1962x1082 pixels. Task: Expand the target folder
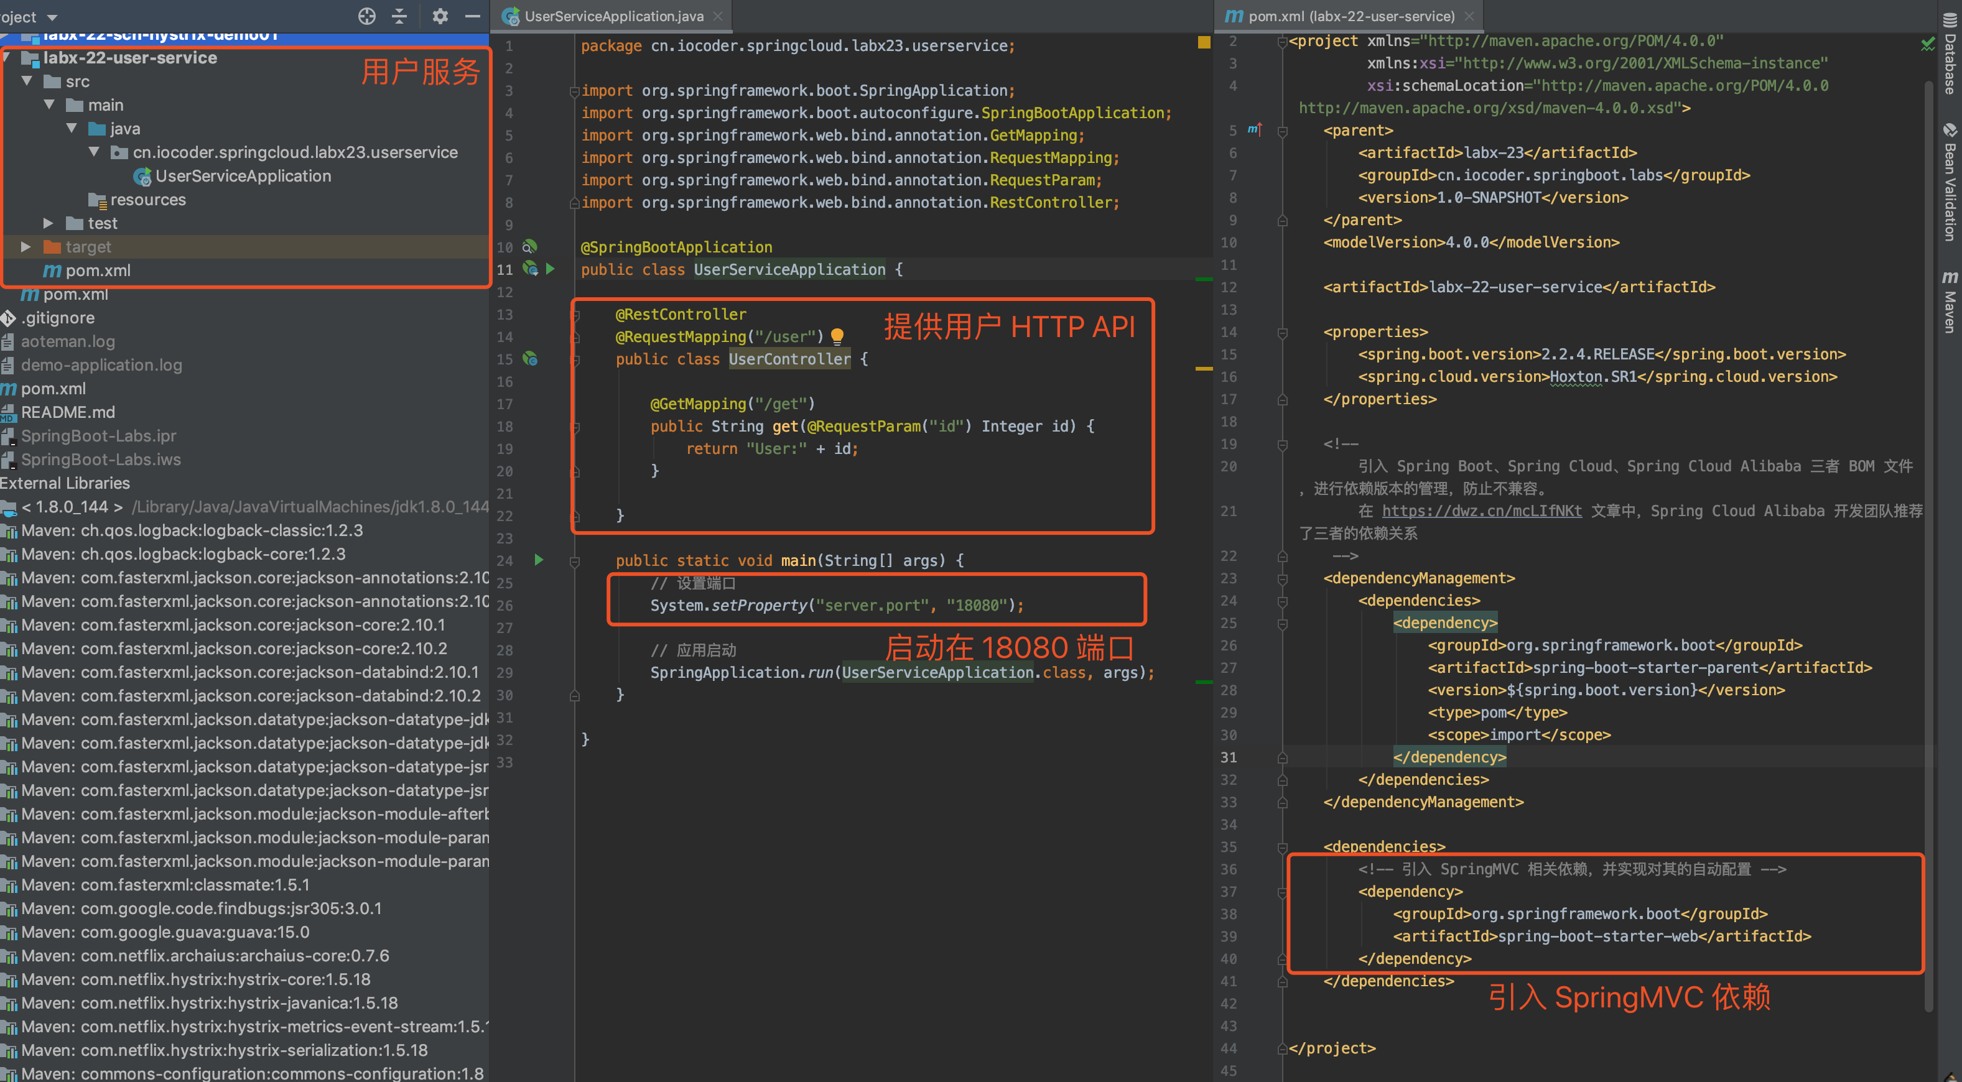coord(26,247)
